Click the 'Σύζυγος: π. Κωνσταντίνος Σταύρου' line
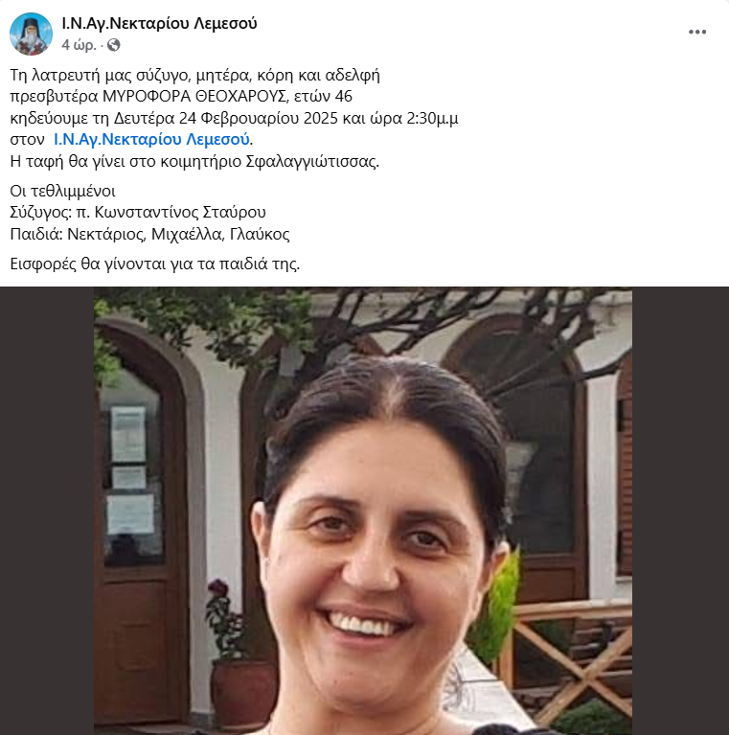 [x=138, y=212]
